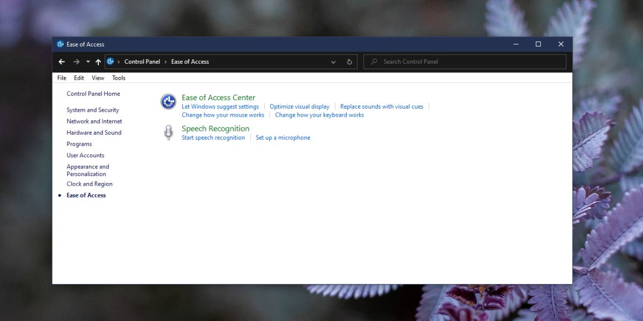Open the View menu
Viewport: 643px width, 321px height.
click(x=98, y=78)
